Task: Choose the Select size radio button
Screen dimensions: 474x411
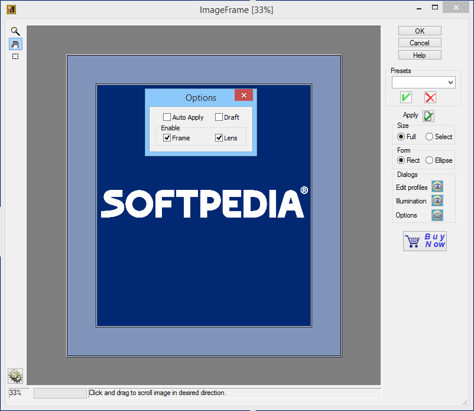Action: 429,137
